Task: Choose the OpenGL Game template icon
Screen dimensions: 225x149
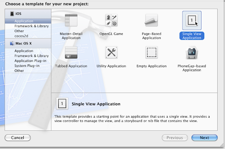Action: (111, 21)
